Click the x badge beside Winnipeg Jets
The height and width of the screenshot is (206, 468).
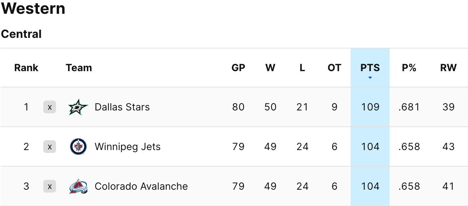(50, 147)
